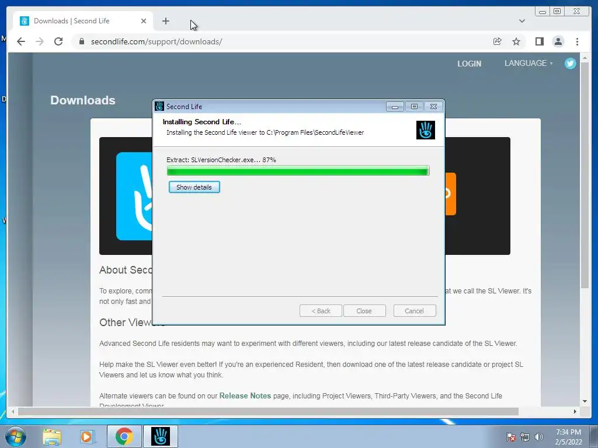
Task: Open a new tab with plus button
Action: pyautogui.click(x=165, y=22)
